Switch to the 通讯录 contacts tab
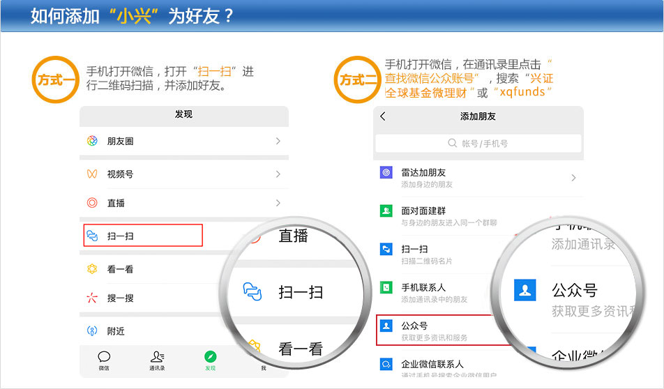Screen dimensions: 664x389 coord(157,360)
